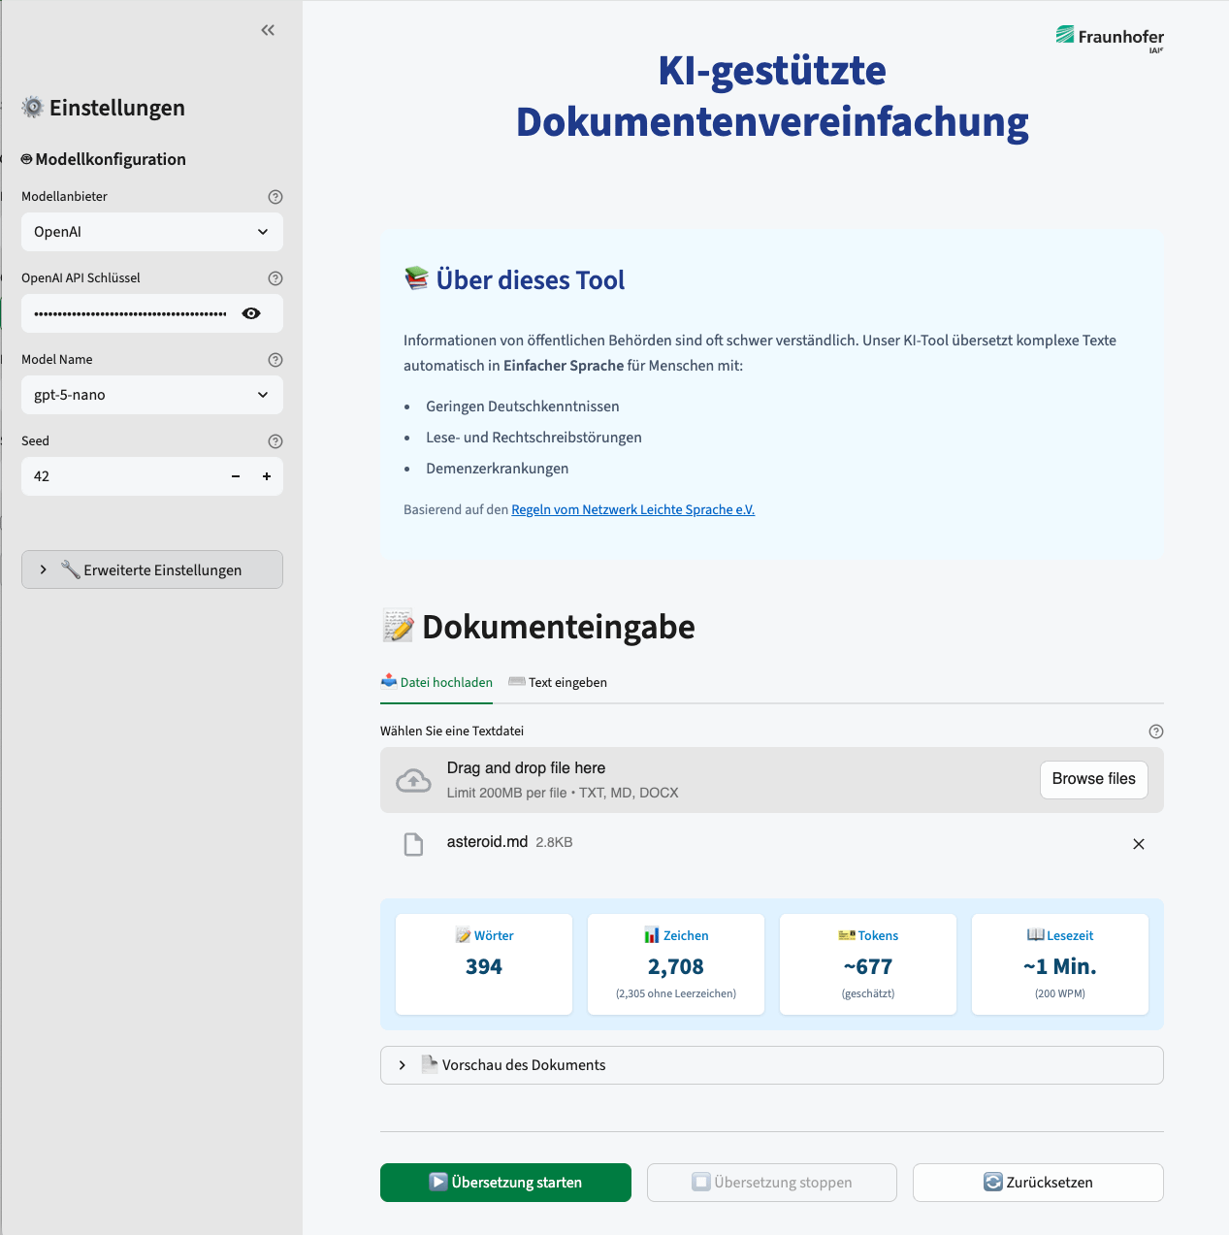Image resolution: width=1229 pixels, height=1235 pixels.
Task: Click help icon for Wählen Sie eine Textdatei
Action: coord(1155,731)
